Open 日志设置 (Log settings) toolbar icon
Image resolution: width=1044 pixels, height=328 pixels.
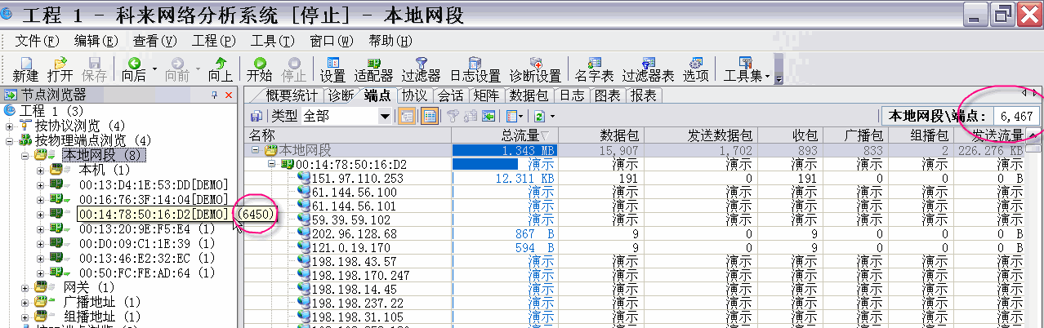pyautogui.click(x=475, y=69)
